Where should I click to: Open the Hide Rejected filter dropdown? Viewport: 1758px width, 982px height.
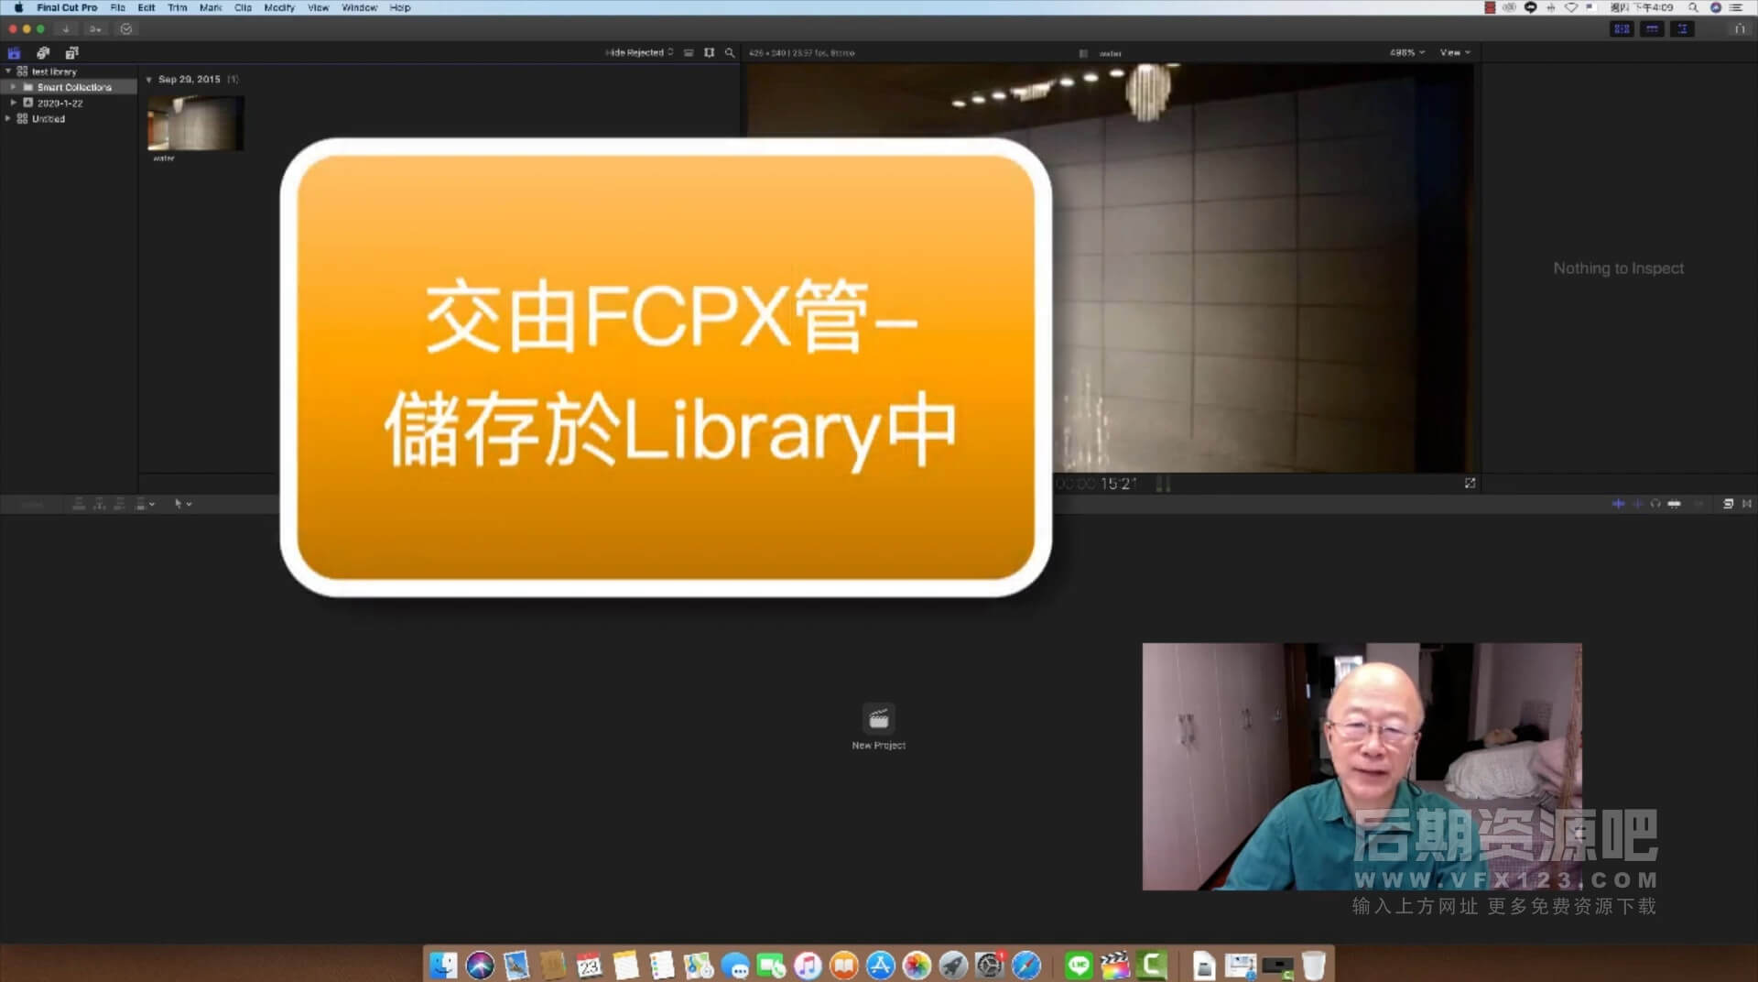coord(639,53)
